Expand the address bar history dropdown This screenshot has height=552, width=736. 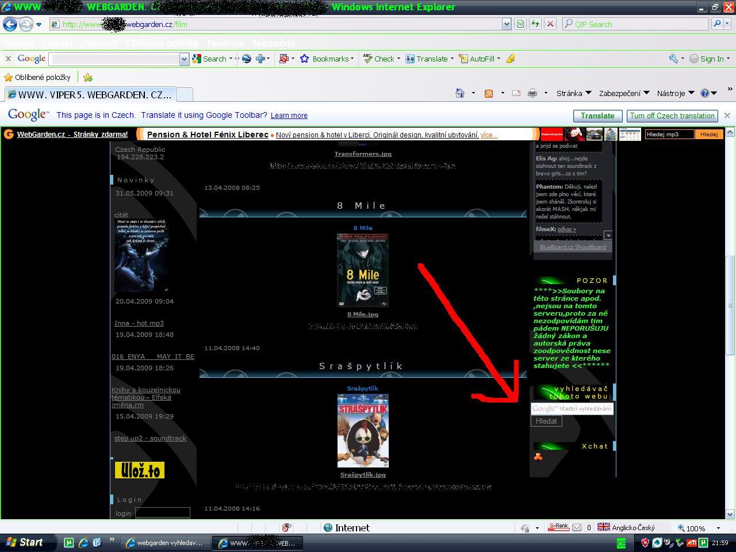(507, 24)
